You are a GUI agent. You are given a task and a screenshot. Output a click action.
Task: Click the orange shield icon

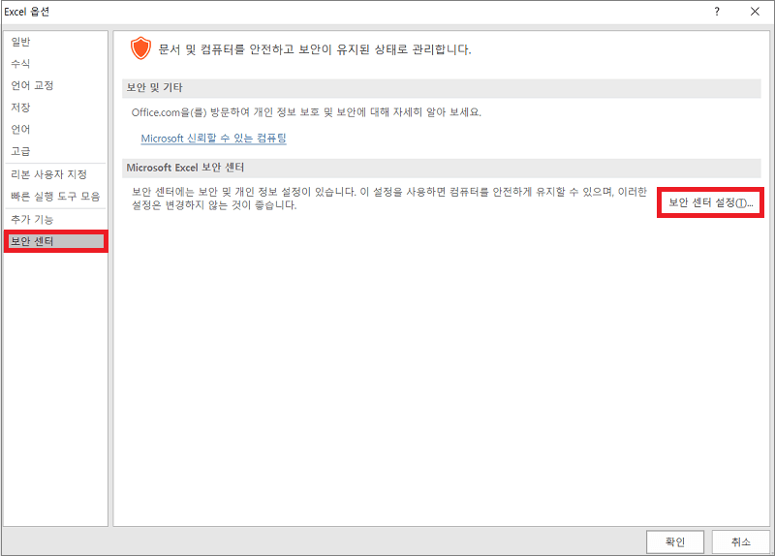(x=140, y=48)
